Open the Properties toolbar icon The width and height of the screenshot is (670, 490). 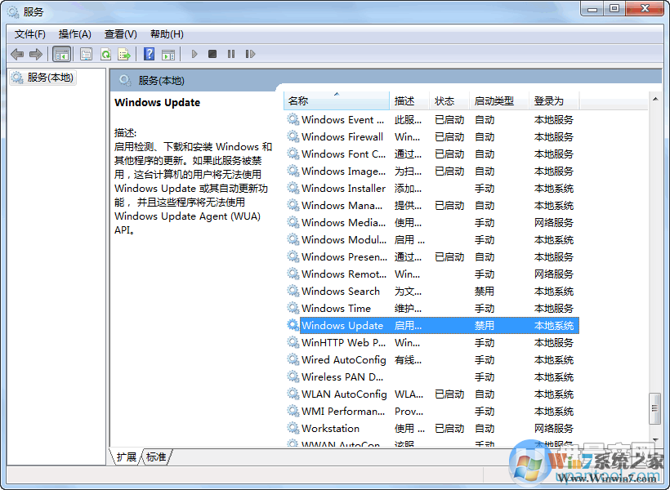87,54
